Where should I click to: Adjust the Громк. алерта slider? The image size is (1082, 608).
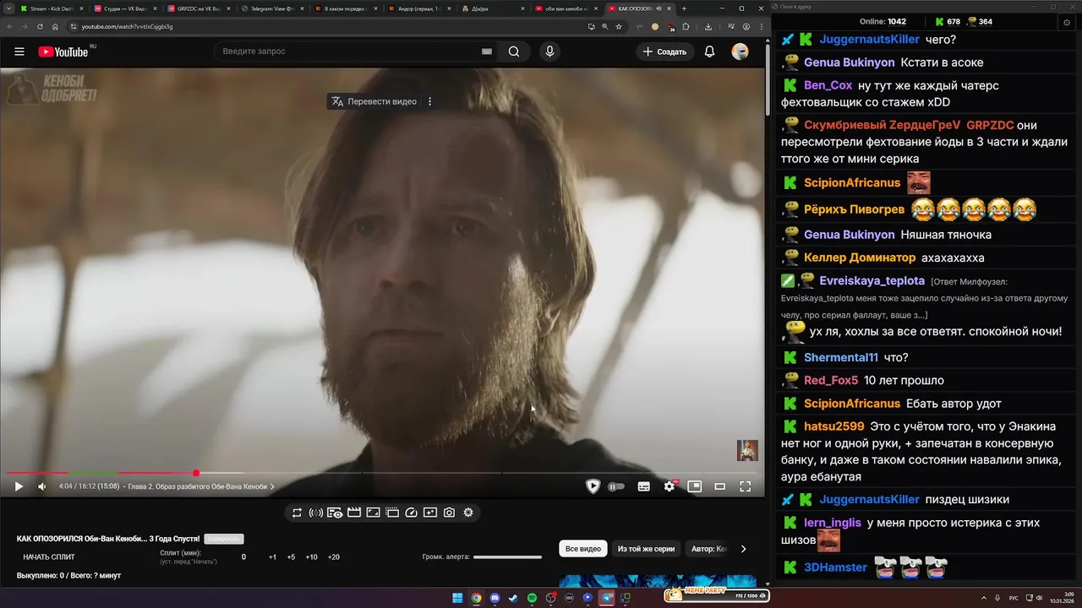[507, 557]
